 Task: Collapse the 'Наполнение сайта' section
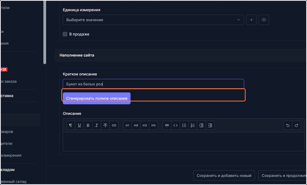pos(181,55)
